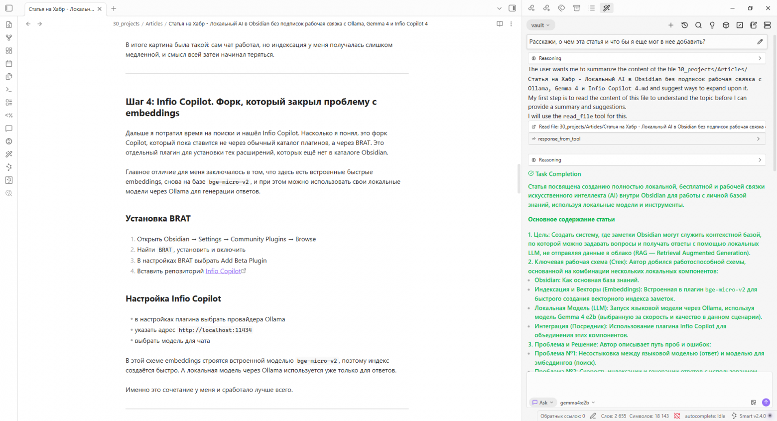Click the dotted-square graph ribbon icon
Image resolution: width=777 pixels, height=421 pixels.
point(9,180)
